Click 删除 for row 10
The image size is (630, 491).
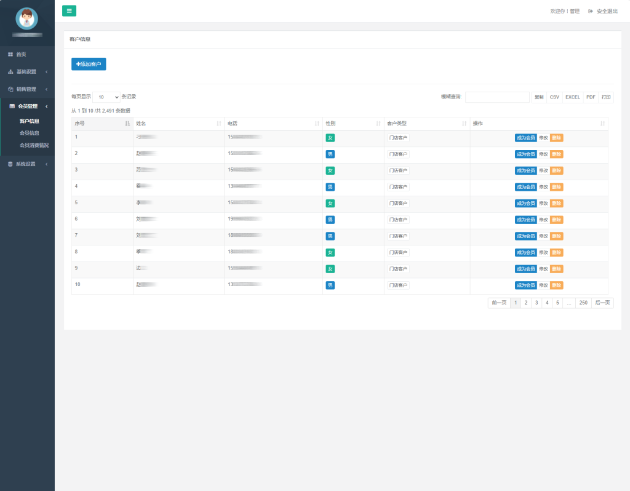point(556,285)
